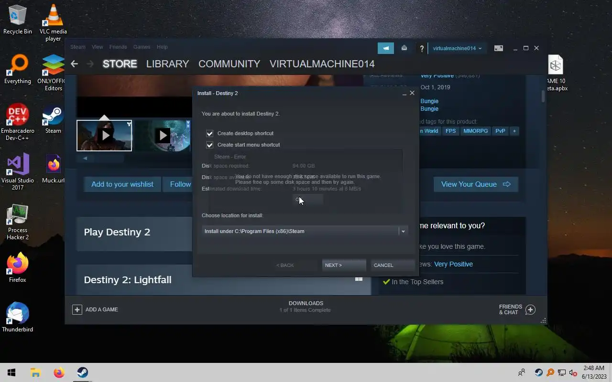Uncheck Create start menu shortcut checkbox

click(x=209, y=145)
